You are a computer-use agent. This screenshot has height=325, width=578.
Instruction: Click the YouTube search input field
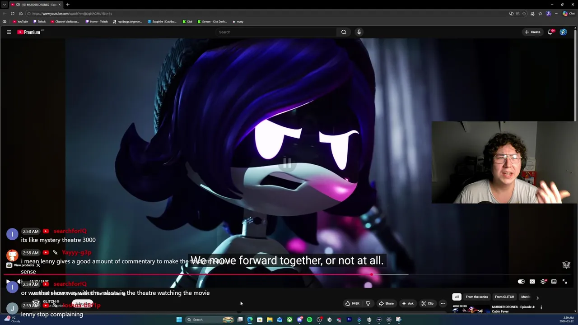(275, 32)
